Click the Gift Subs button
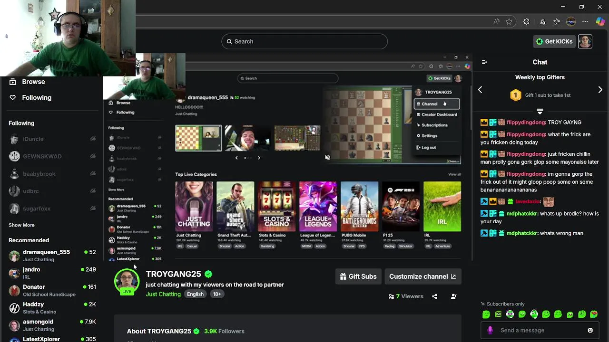 click(358, 276)
